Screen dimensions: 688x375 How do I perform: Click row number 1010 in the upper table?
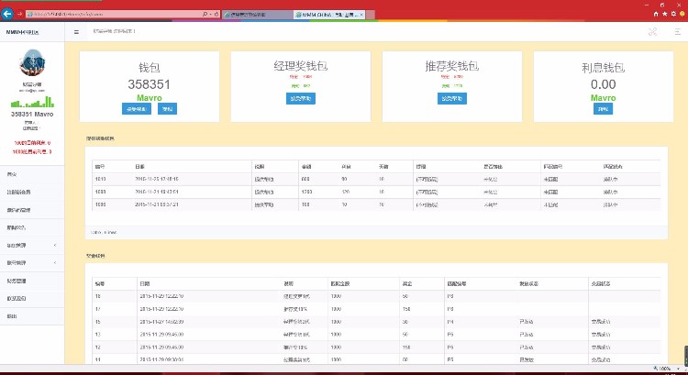tap(100, 179)
